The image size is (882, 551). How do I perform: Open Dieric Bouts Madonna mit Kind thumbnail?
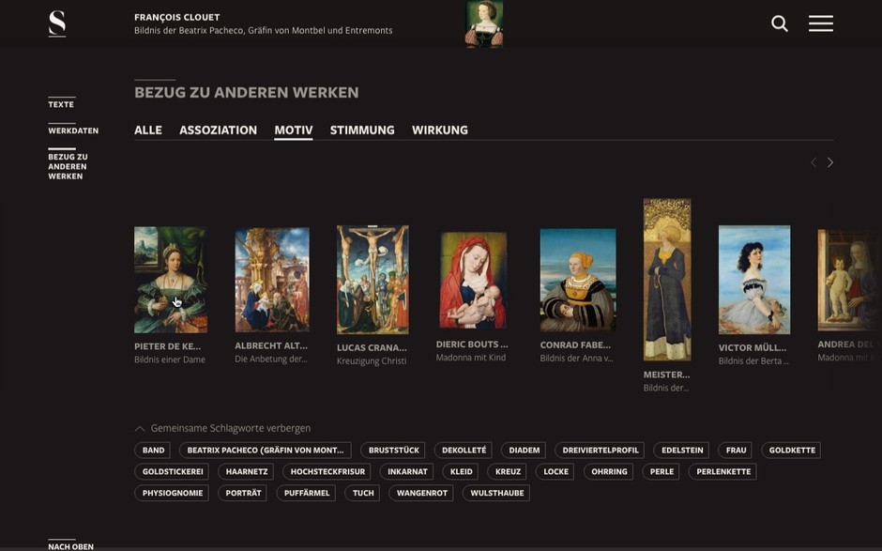(x=473, y=280)
